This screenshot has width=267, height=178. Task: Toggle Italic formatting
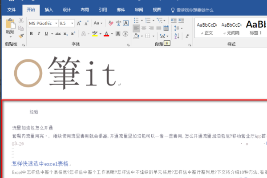39,34
